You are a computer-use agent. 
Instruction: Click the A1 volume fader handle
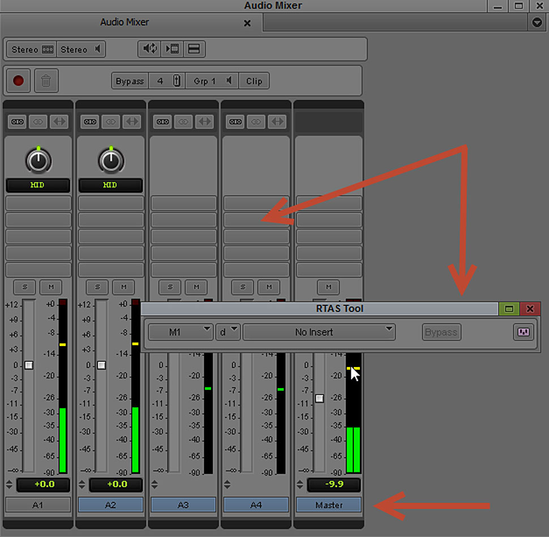pyautogui.click(x=29, y=365)
